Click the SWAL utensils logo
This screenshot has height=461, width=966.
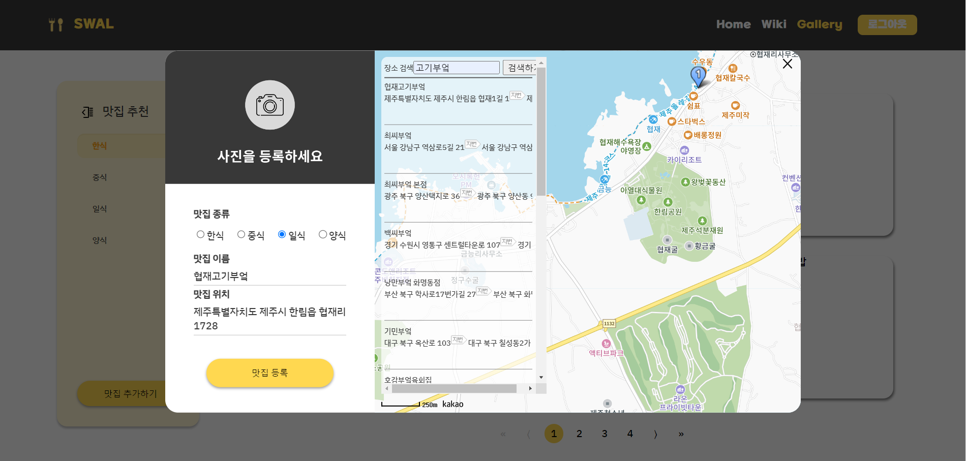tap(55, 24)
